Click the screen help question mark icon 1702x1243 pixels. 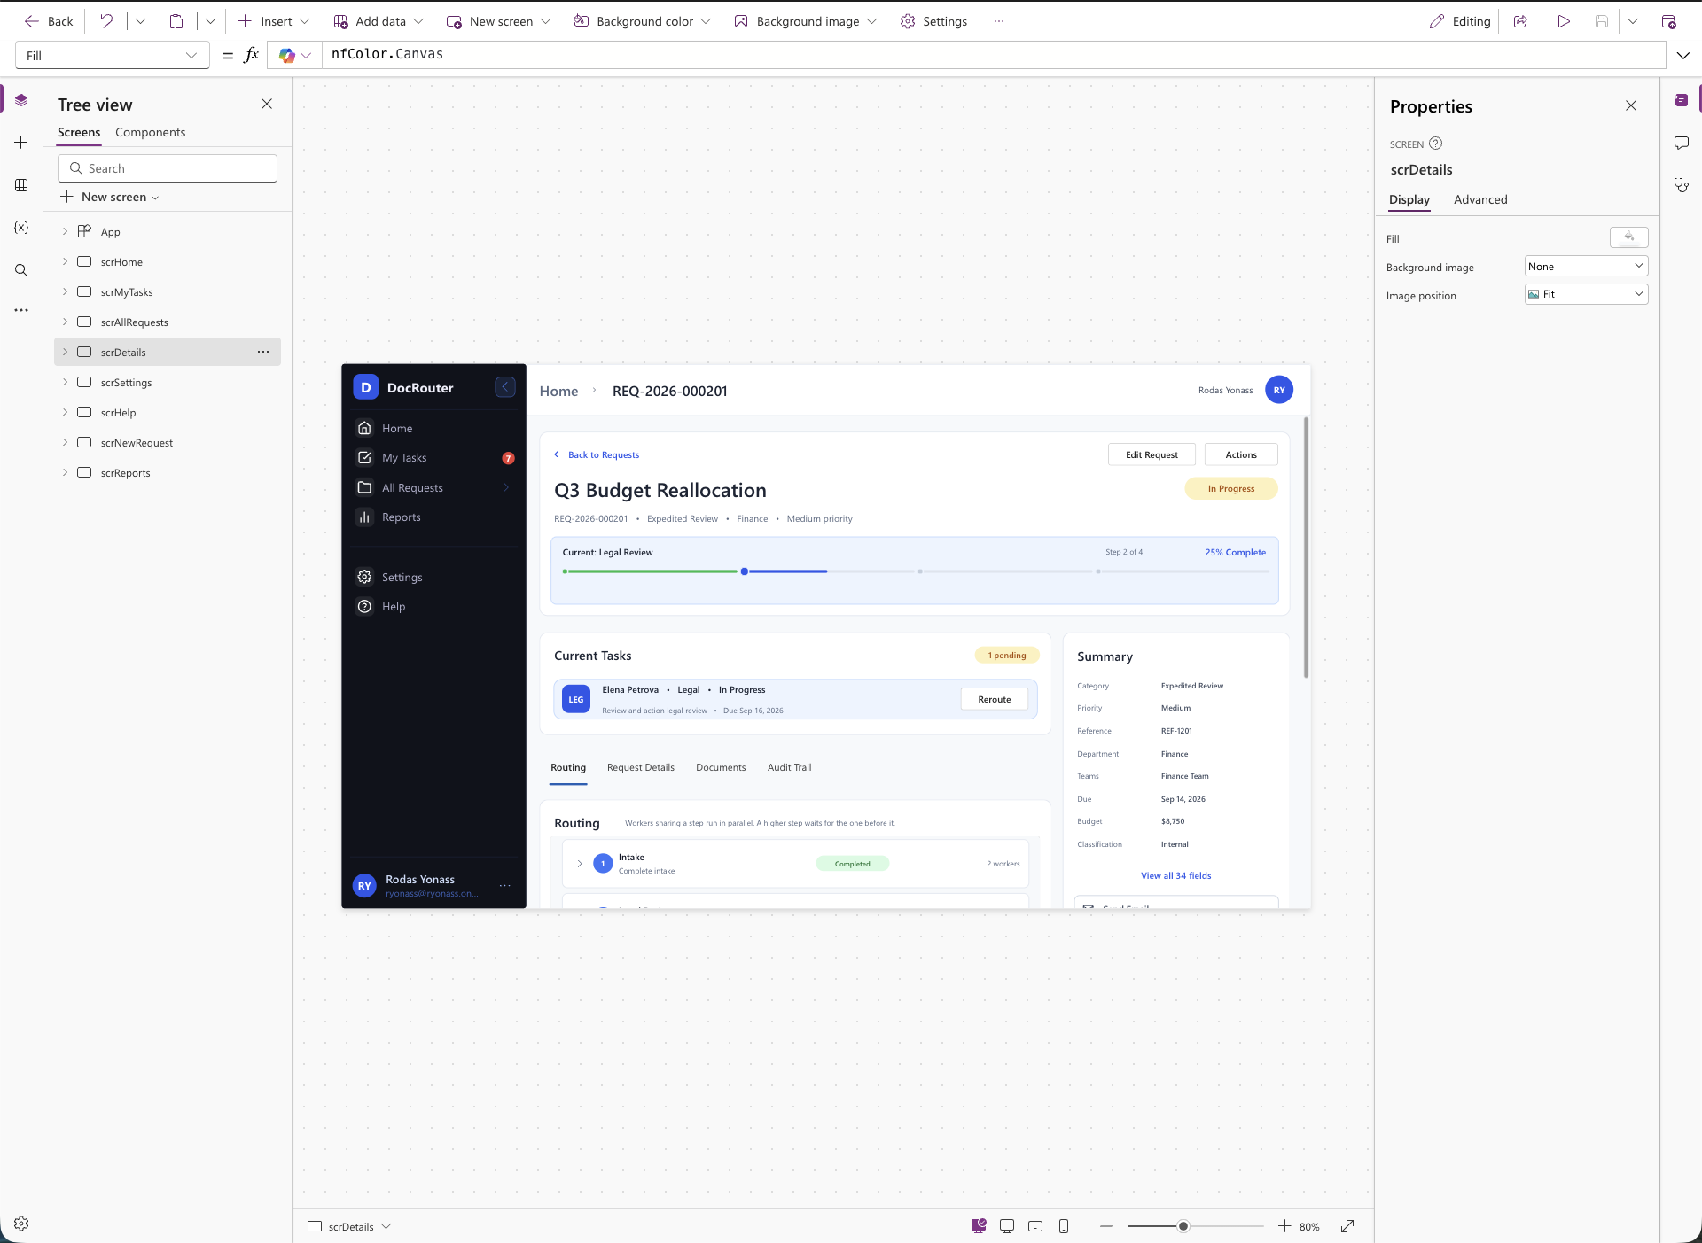click(x=1435, y=144)
